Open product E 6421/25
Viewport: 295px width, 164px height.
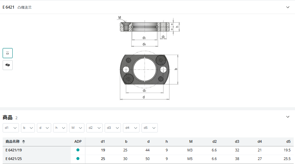point(14,159)
